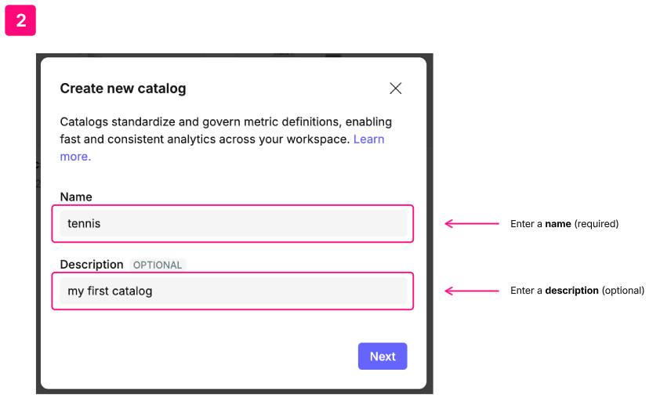Close the Create new catalog dialog
The image size is (660, 412).
(x=396, y=89)
